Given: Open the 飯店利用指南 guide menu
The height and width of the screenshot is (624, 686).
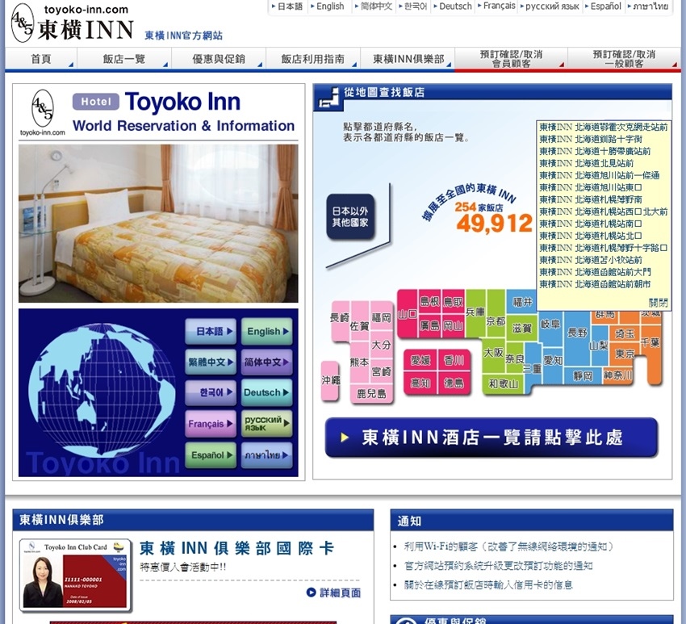Looking at the screenshot, I should point(313,59).
